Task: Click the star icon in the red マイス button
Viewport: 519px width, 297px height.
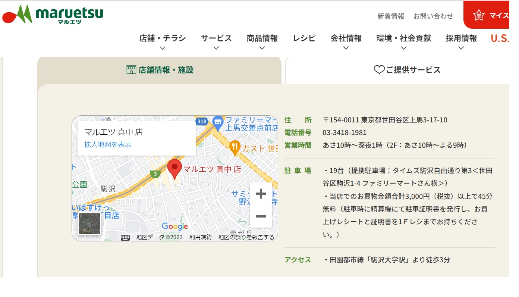Action: pos(479,15)
